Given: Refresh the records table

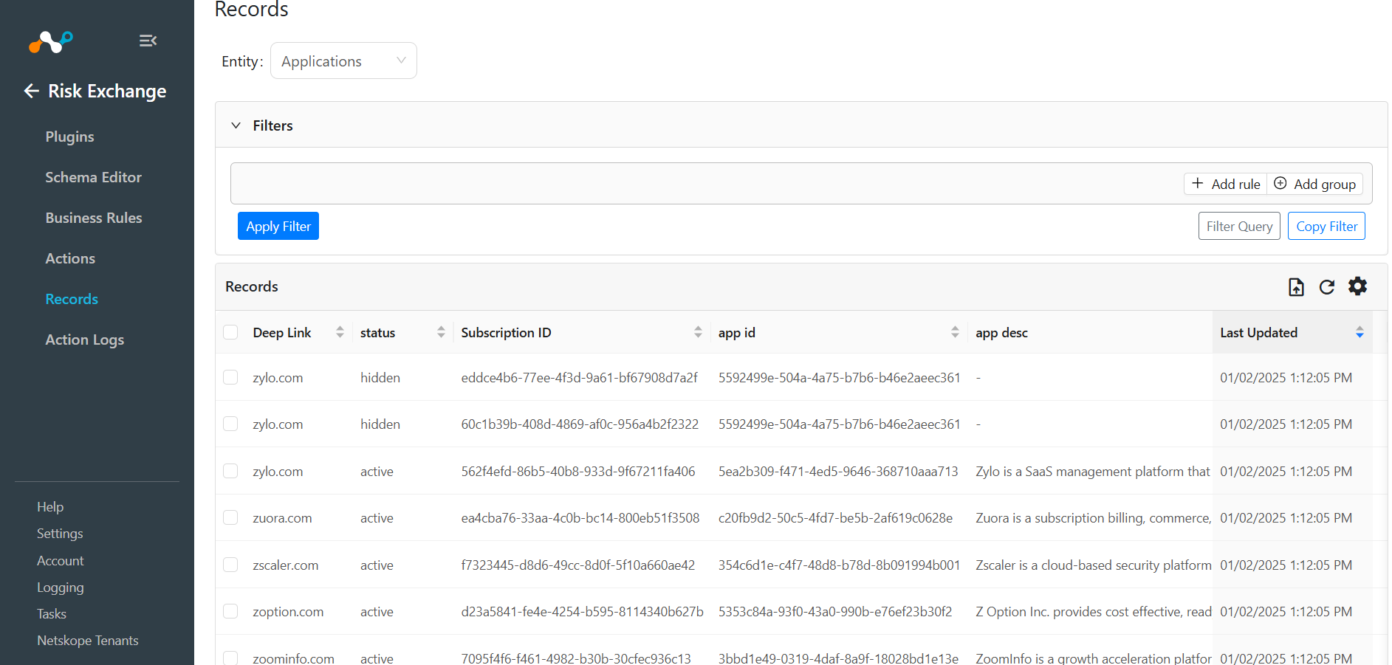Looking at the screenshot, I should pyautogui.click(x=1327, y=286).
